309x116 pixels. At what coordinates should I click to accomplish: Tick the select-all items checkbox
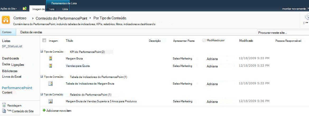point(44,40)
